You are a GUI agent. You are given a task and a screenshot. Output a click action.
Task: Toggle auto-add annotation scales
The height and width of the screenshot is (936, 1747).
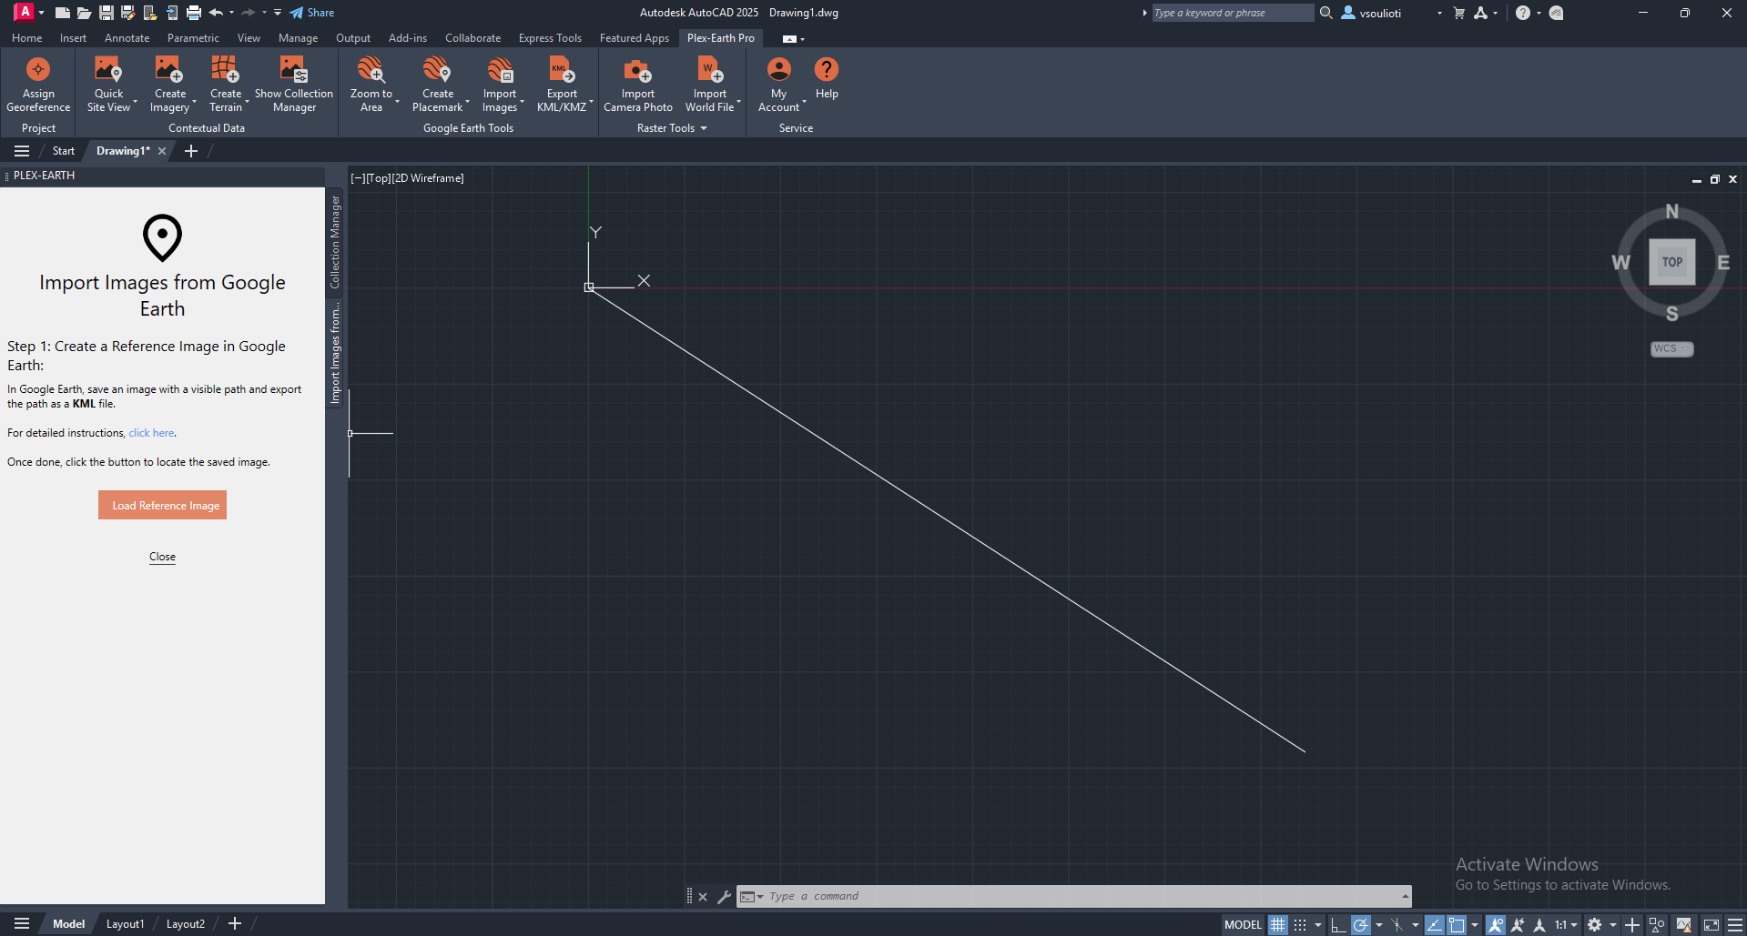tap(1518, 925)
